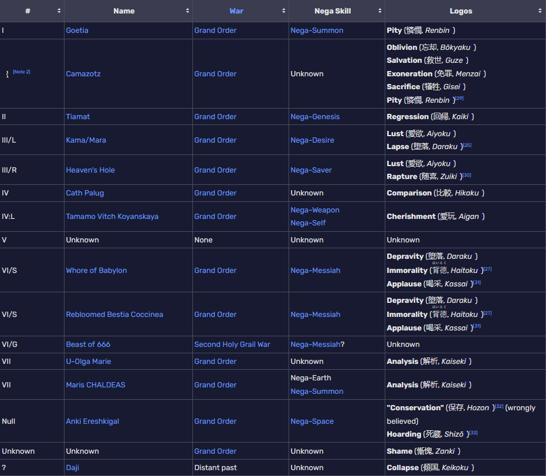Select the Distant past cell
The width and height of the screenshot is (546, 476).
[x=216, y=468]
